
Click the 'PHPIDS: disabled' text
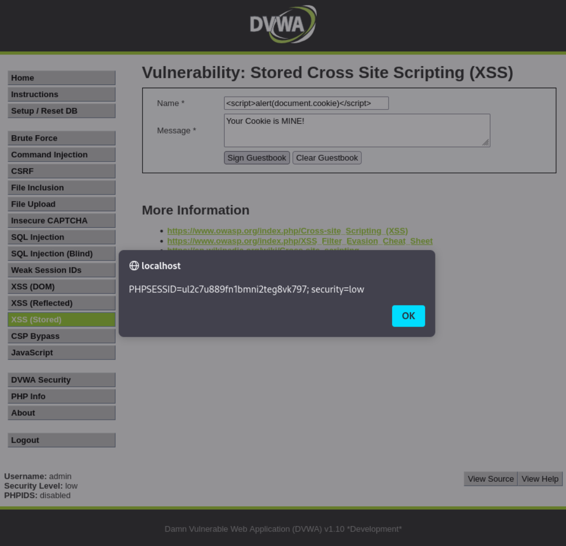(37, 495)
